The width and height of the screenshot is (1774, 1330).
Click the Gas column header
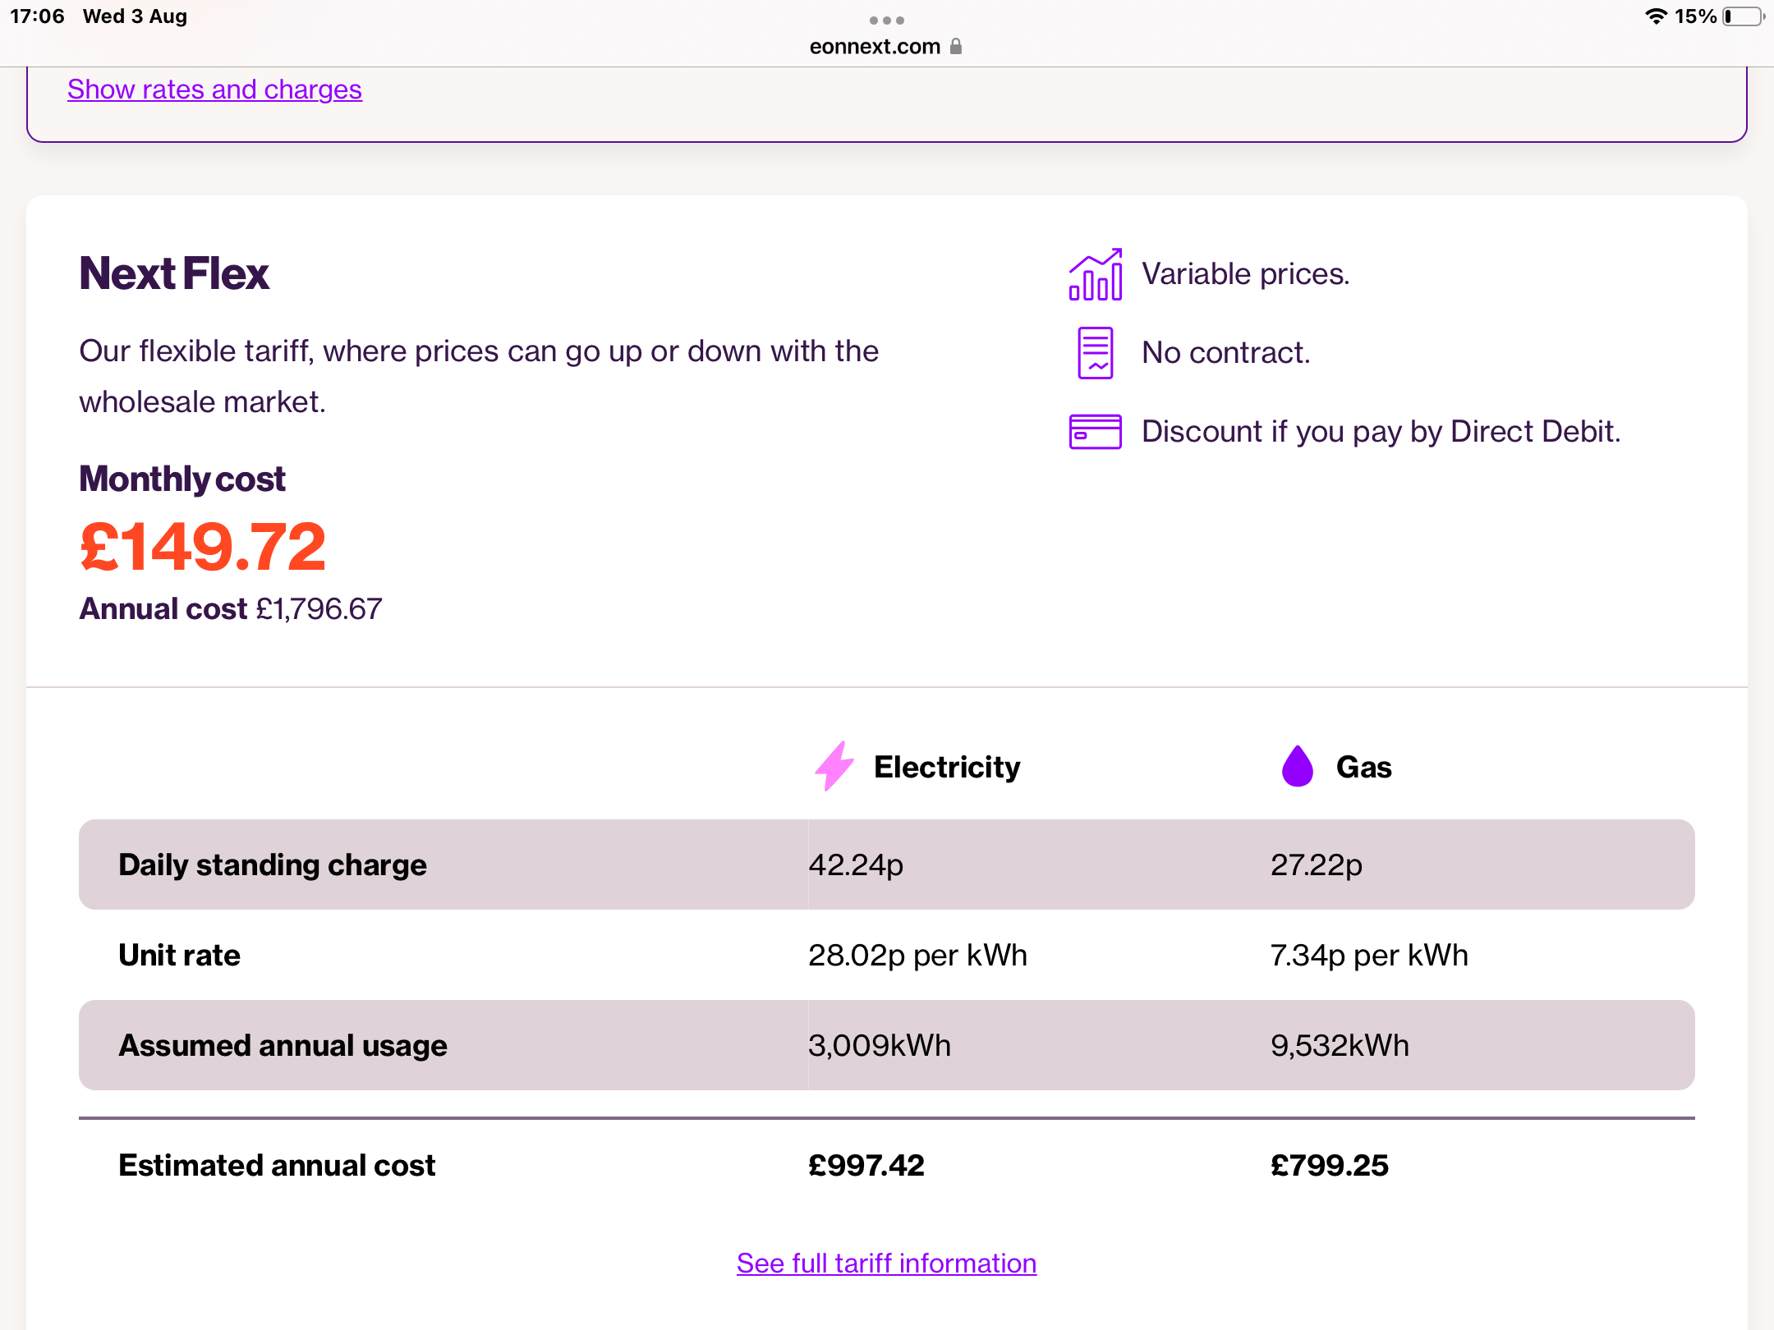1363,767
